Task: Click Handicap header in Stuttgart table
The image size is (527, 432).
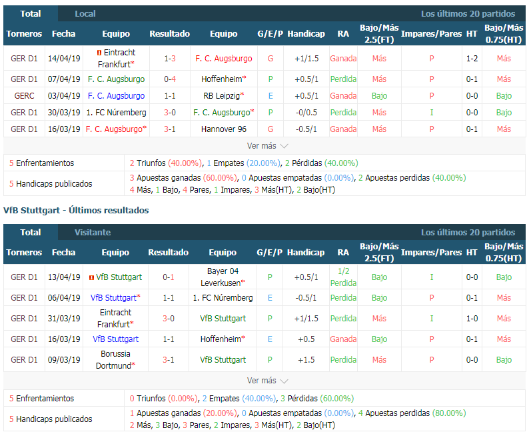Action: tap(306, 252)
